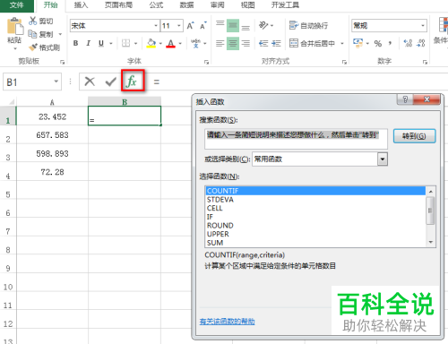The width and height of the screenshot is (448, 344).
Task: Expand merge and center dropdown arrow
Action: point(342,44)
